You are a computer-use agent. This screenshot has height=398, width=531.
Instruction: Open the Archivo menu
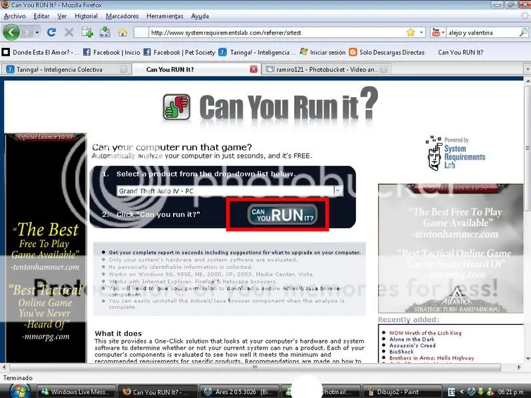[15, 16]
